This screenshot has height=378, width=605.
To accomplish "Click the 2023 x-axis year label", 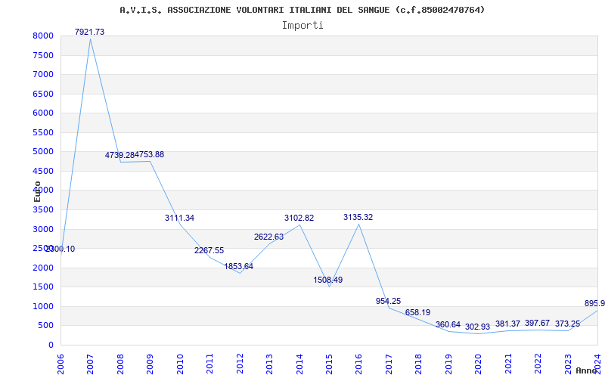I will pyautogui.click(x=568, y=364).
